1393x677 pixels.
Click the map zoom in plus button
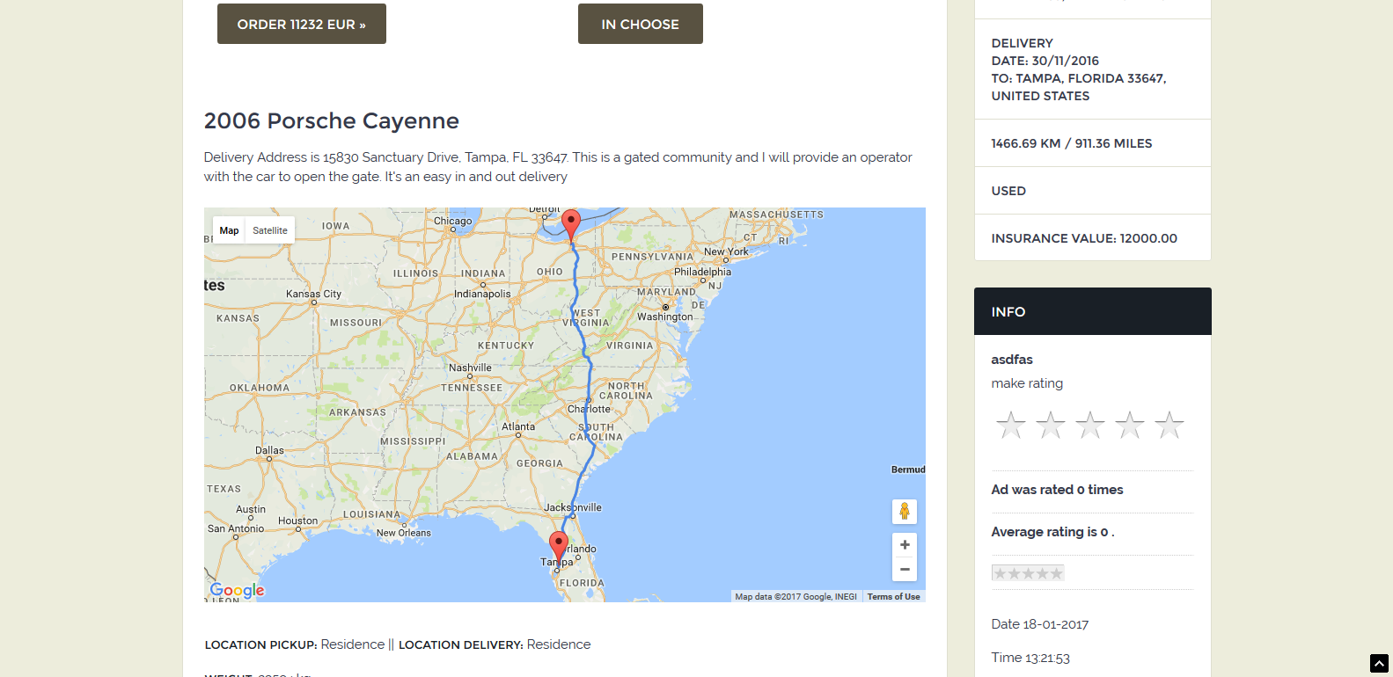(x=904, y=545)
